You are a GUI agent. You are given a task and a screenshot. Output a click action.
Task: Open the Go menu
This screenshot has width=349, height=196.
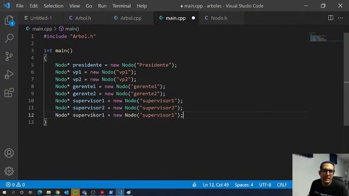click(x=89, y=6)
